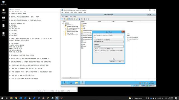Viewport: 179px width, 100px height.
Task: Click the Back arrow in DNS Manager toolbar
Action: 62,19
